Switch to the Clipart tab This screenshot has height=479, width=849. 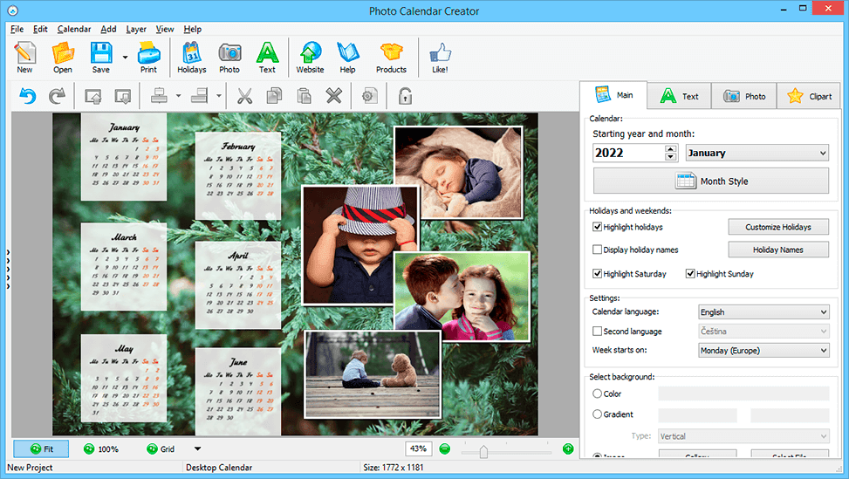810,96
